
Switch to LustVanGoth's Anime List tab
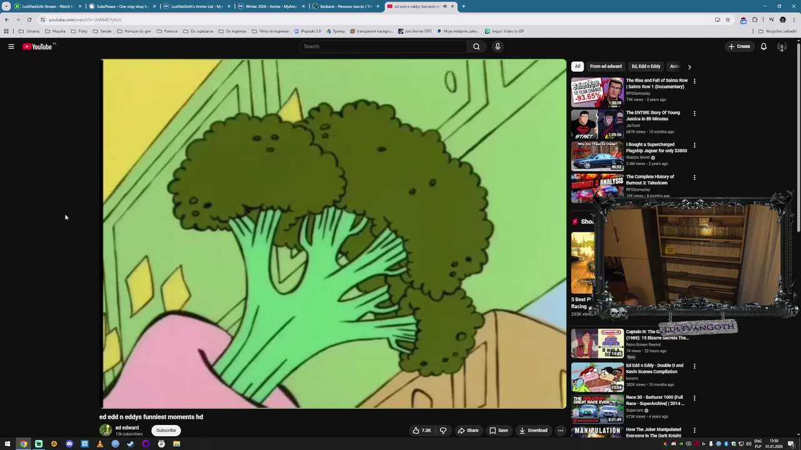point(196,6)
